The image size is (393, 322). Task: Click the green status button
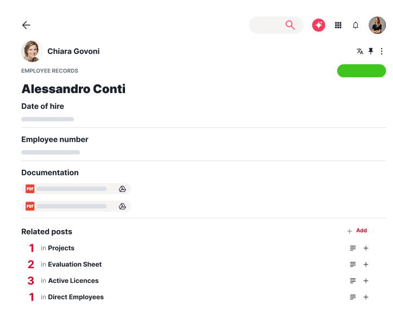(x=361, y=71)
